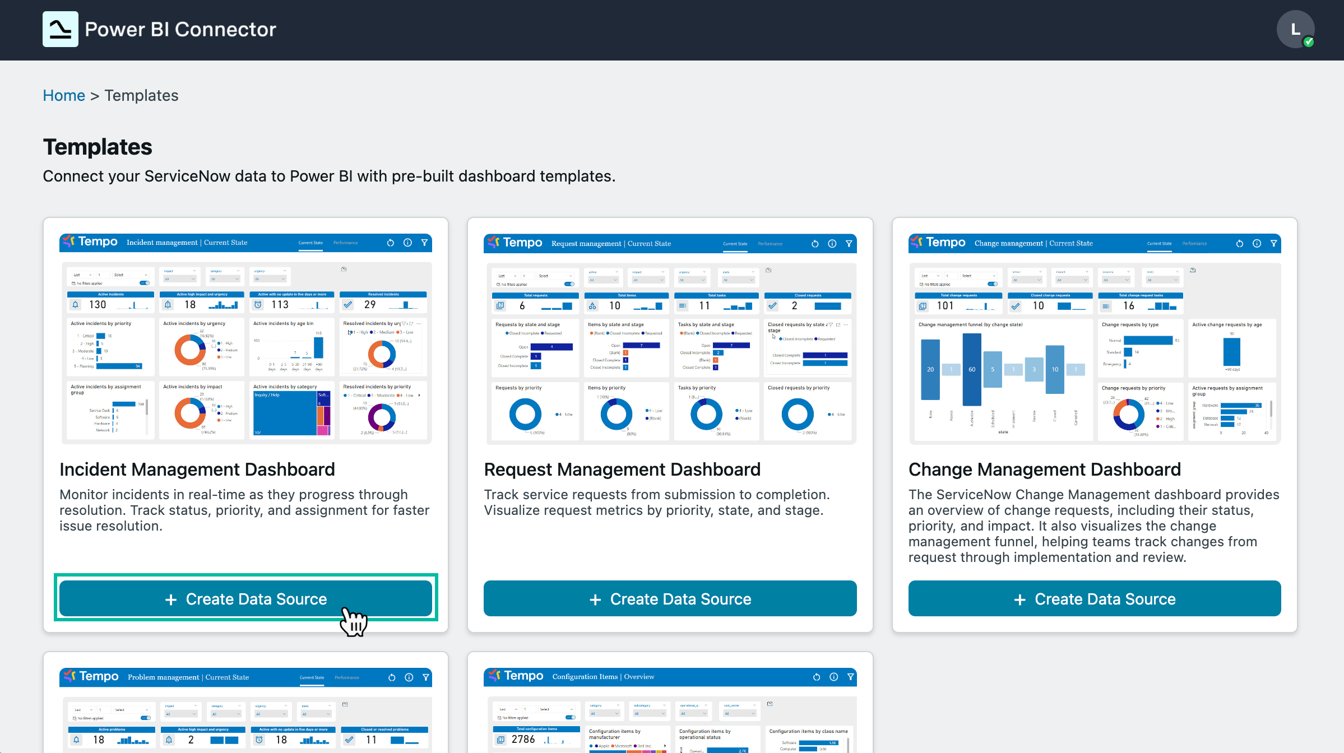The width and height of the screenshot is (1344, 753).
Task: Open the subcategory dropdown in Configuration Items preview
Action: click(x=650, y=714)
